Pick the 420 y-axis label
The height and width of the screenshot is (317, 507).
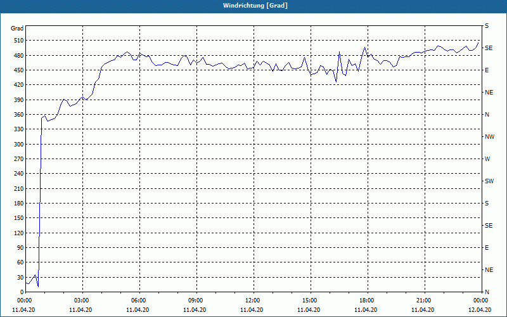pyautogui.click(x=19, y=85)
